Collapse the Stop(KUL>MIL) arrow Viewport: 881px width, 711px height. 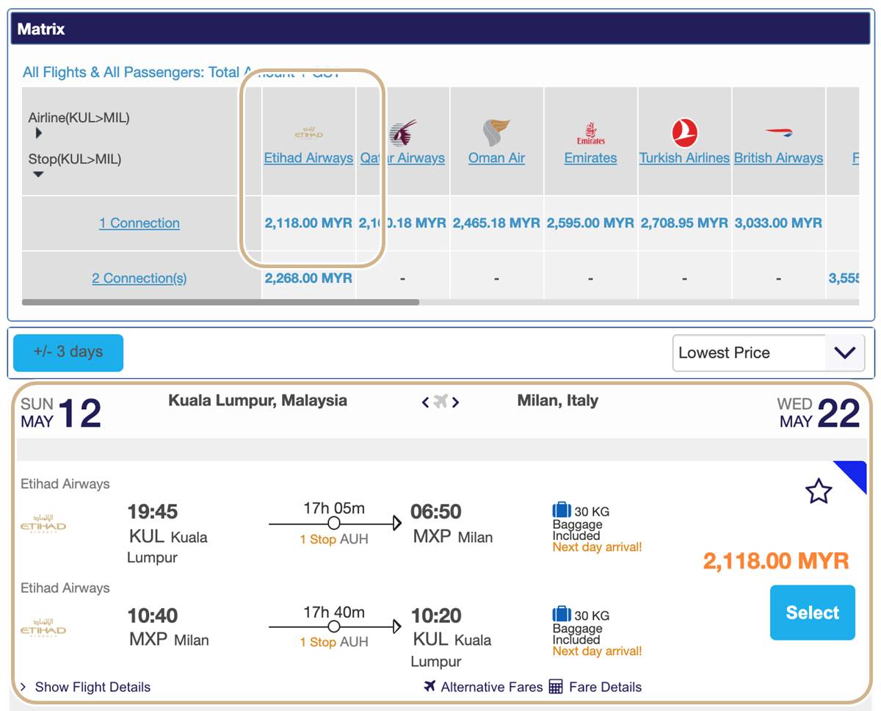coord(38,174)
